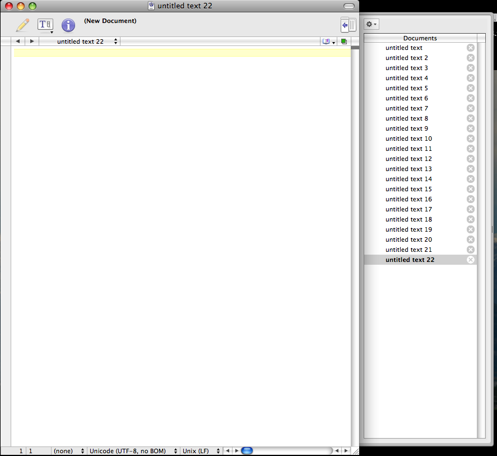Go to next document with right arrow
Screen dimensions: 497x456
coord(32,42)
